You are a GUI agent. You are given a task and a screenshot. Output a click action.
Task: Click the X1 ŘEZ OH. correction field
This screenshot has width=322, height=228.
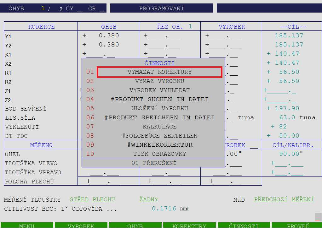click(x=160, y=54)
